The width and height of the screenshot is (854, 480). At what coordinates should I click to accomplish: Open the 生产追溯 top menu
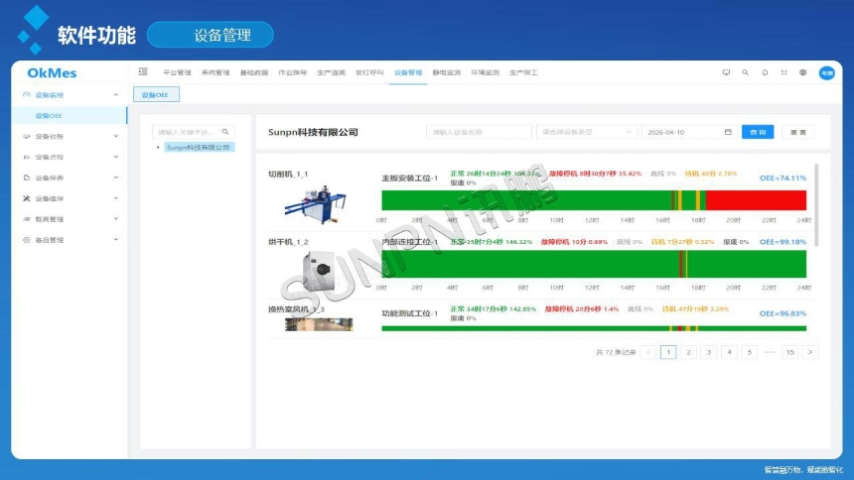click(331, 72)
